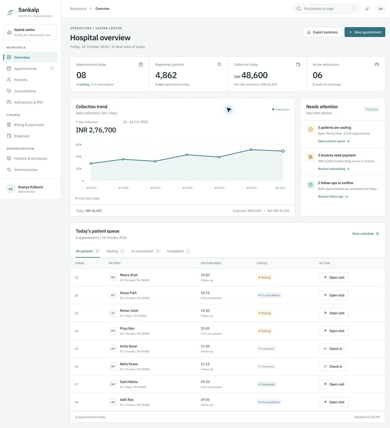Viewport: 390px width, 428px height.
Task: Select the 15 Oct data point on chart
Action: [x=251, y=150]
